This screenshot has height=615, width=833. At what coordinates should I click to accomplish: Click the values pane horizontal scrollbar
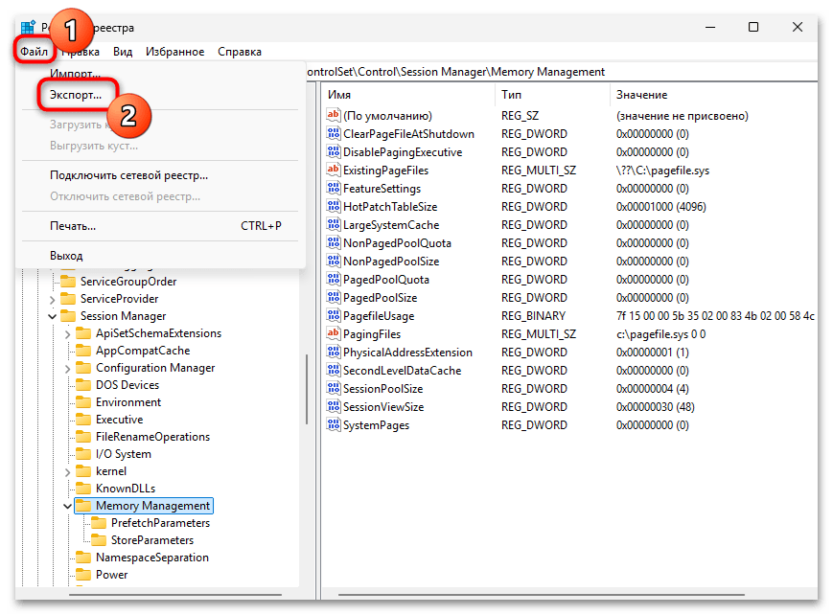point(541,595)
